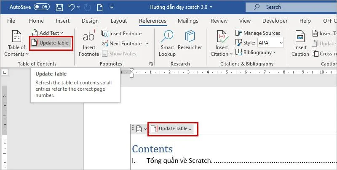Switch to the Help tab
The height and width of the screenshot is (170, 337).
tap(305, 21)
